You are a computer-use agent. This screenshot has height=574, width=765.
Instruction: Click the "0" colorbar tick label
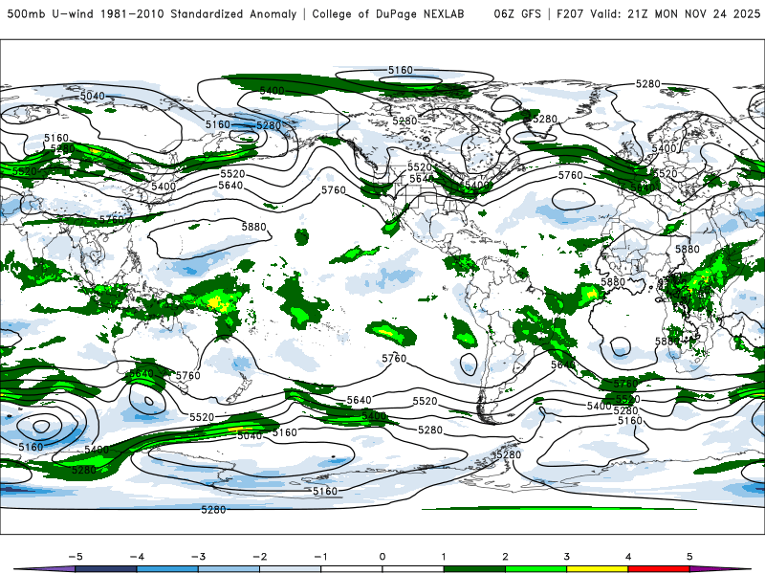[382, 557]
